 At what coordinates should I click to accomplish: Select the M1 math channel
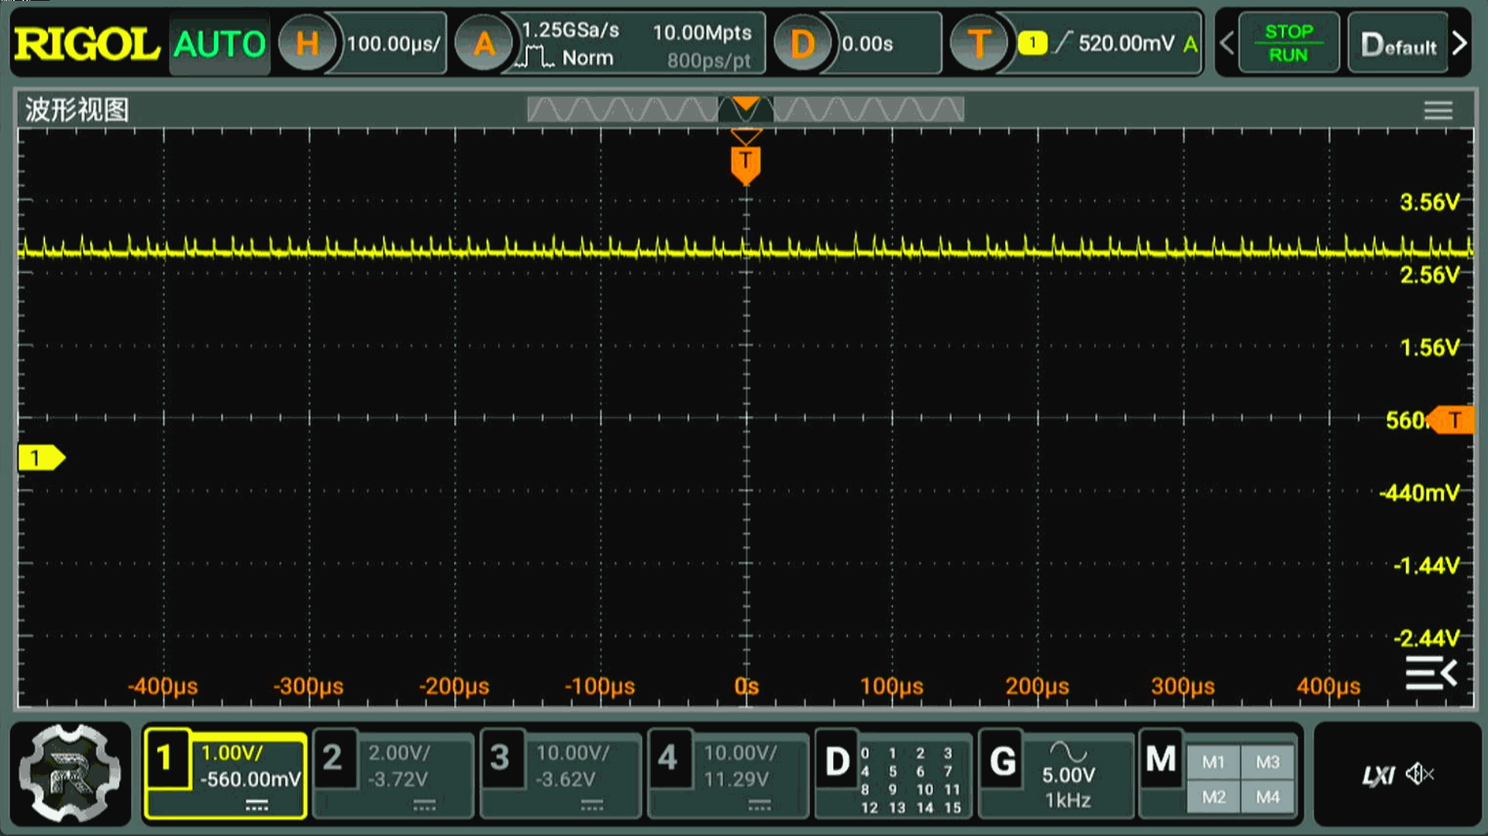1214,762
